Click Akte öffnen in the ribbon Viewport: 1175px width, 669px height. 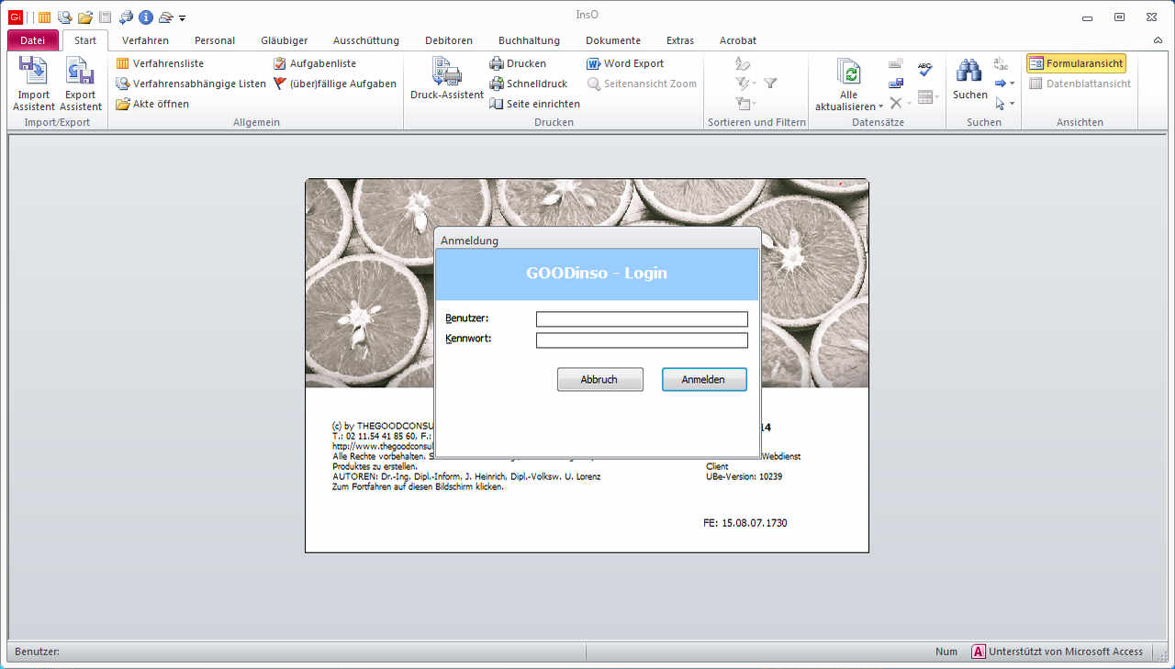pos(152,104)
